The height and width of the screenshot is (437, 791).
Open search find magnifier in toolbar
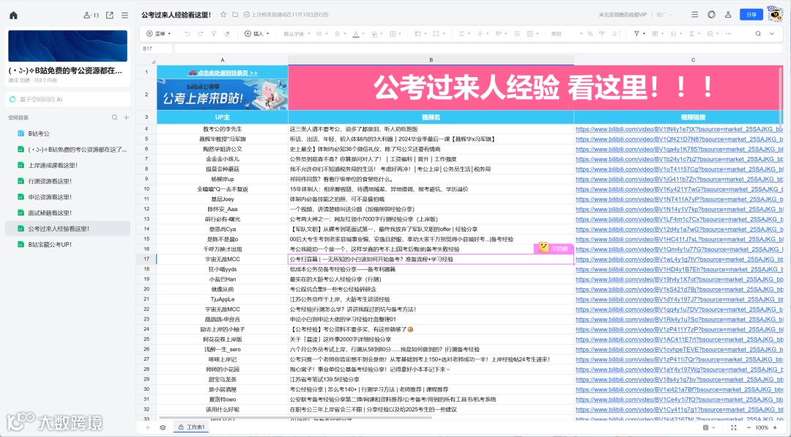[x=758, y=34]
